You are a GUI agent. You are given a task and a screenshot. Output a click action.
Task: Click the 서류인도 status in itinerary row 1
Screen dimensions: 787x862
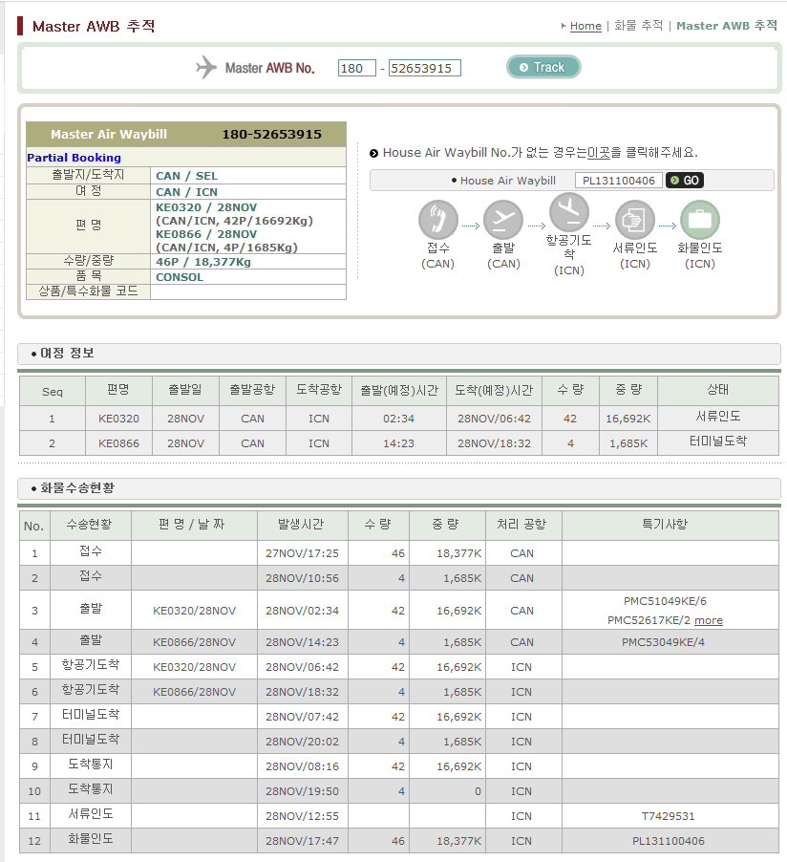pos(717,416)
